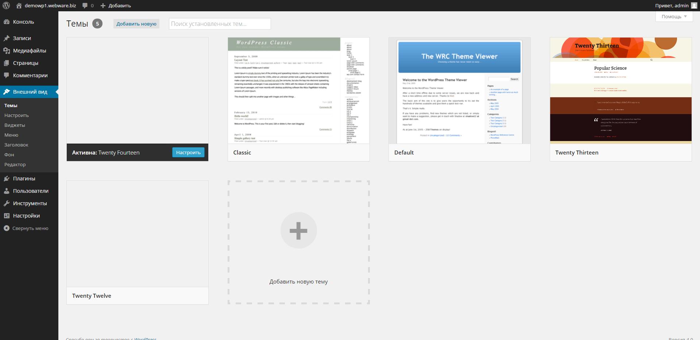
Task: Click the Twenty Thirteen theme name
Action: tap(577, 152)
